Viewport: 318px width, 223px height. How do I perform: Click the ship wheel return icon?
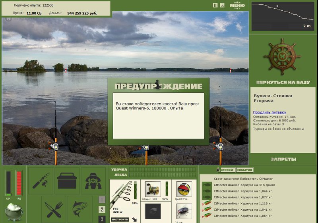(x=282, y=57)
